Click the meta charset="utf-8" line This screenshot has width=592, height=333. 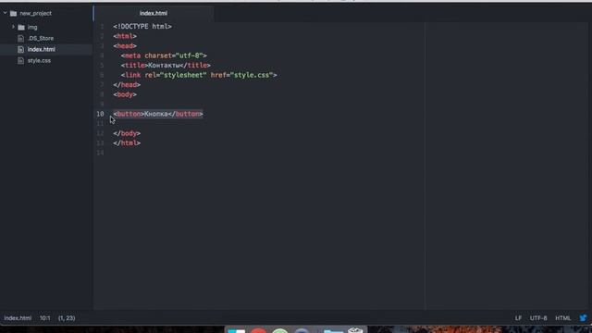[164, 55]
